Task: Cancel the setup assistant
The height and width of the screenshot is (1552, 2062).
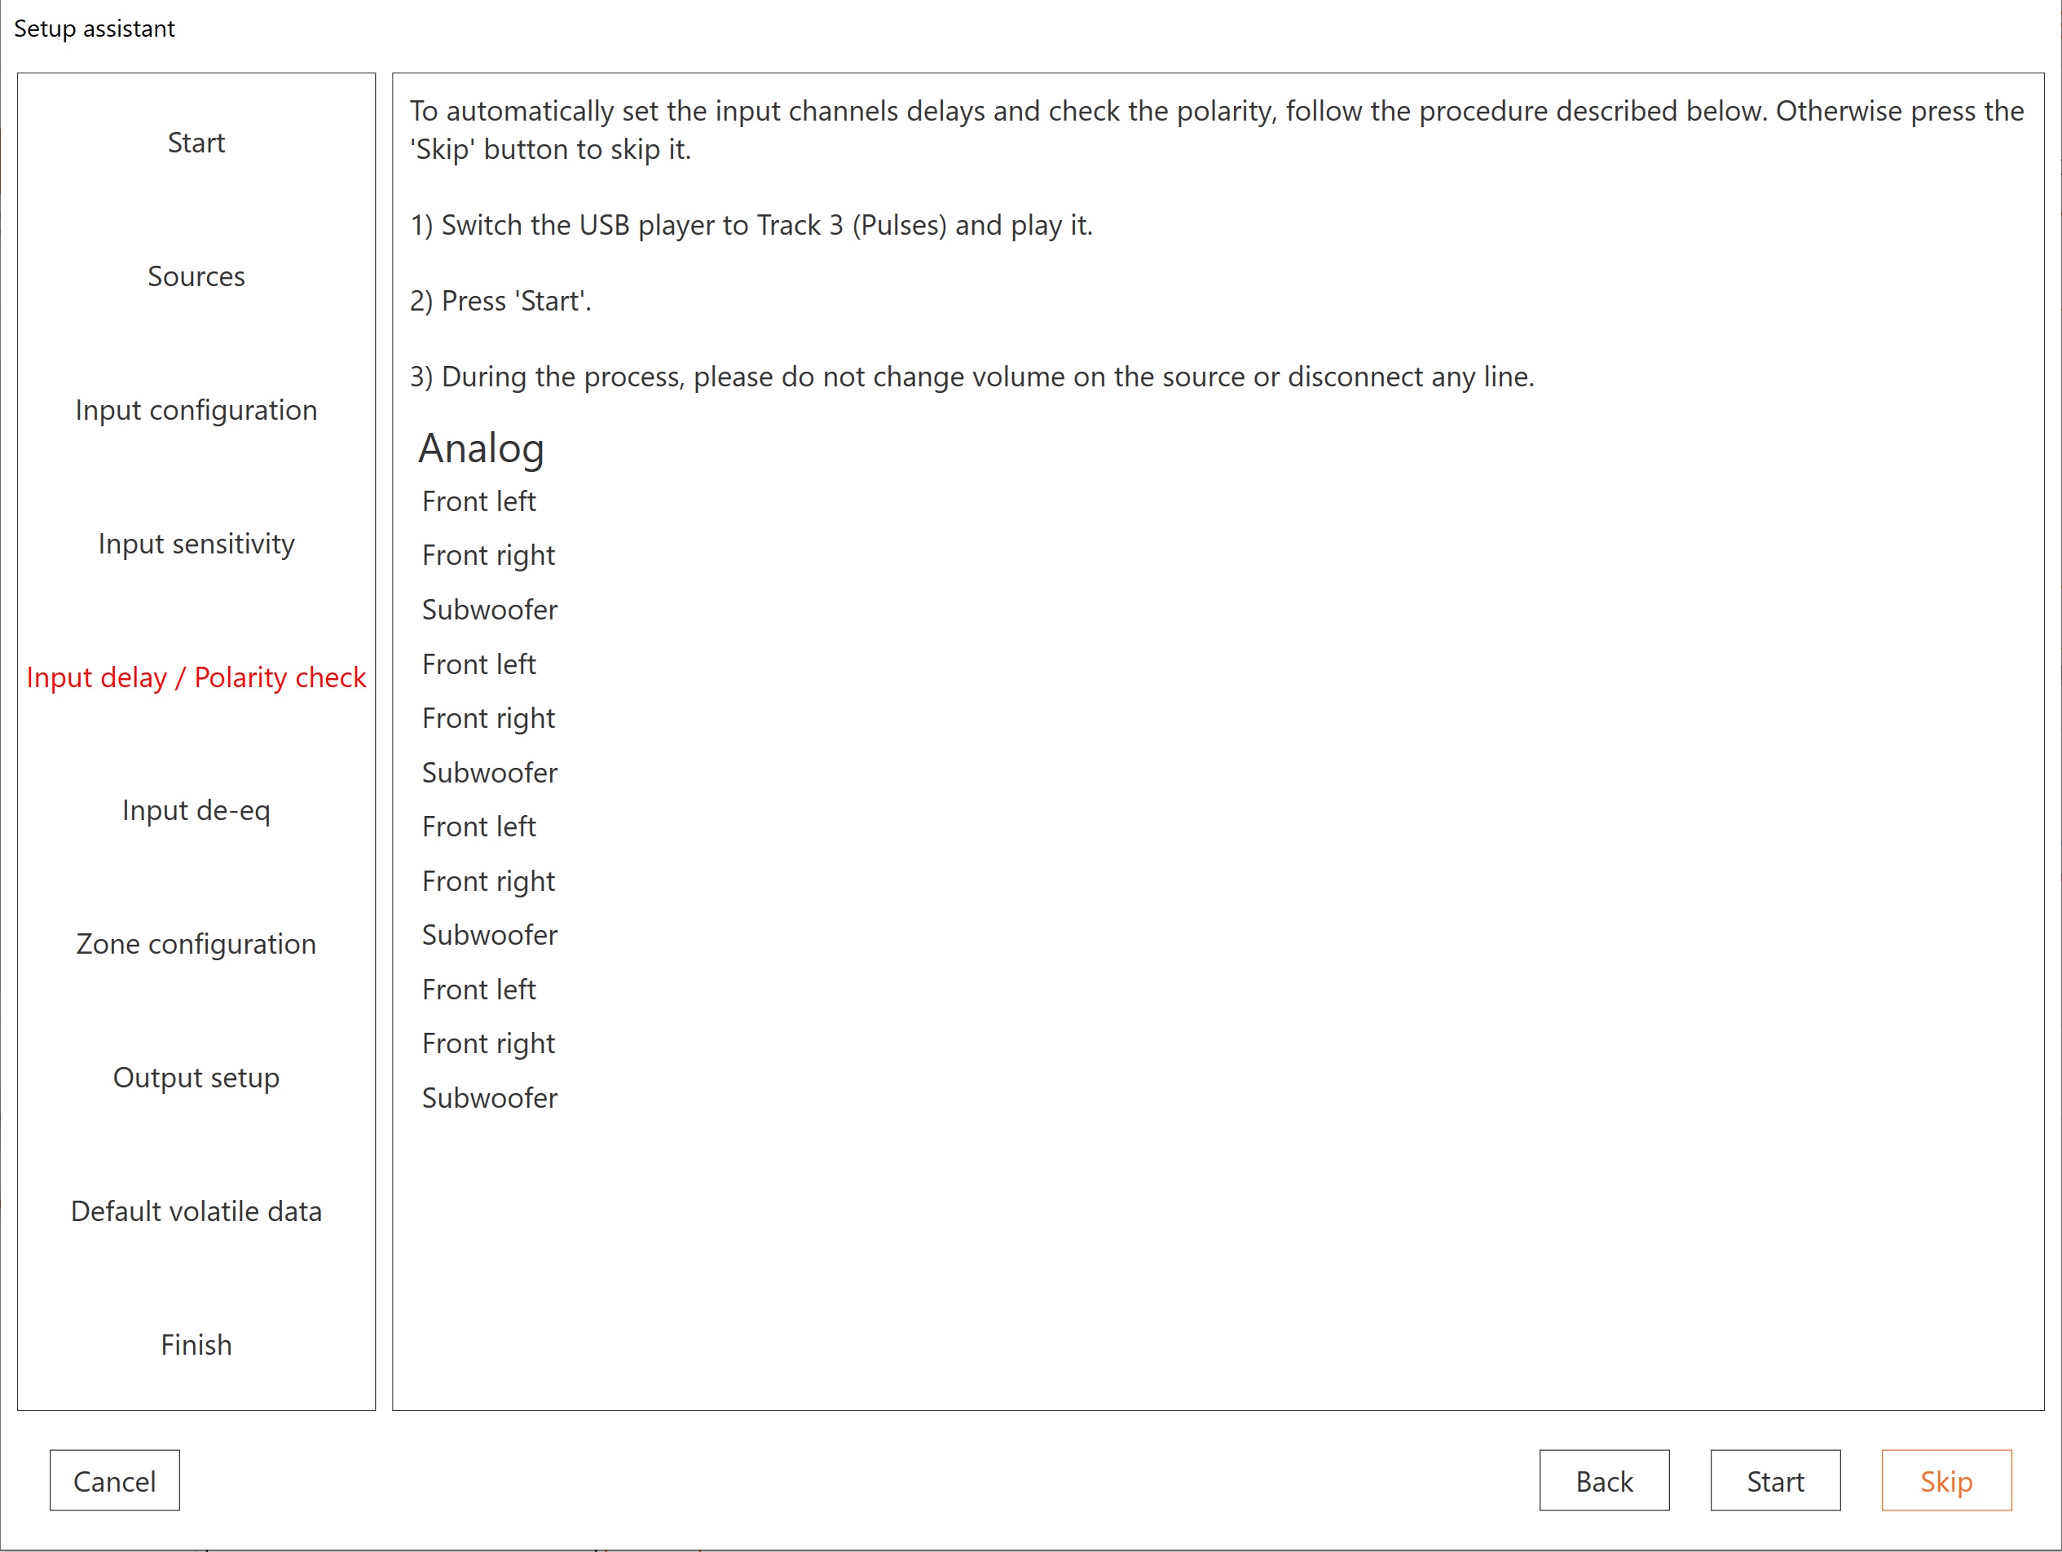Action: (x=115, y=1480)
